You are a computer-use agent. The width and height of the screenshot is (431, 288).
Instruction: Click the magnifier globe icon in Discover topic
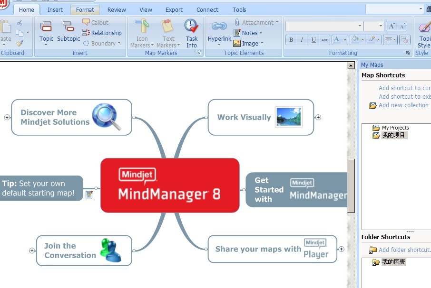pyautogui.click(x=107, y=116)
